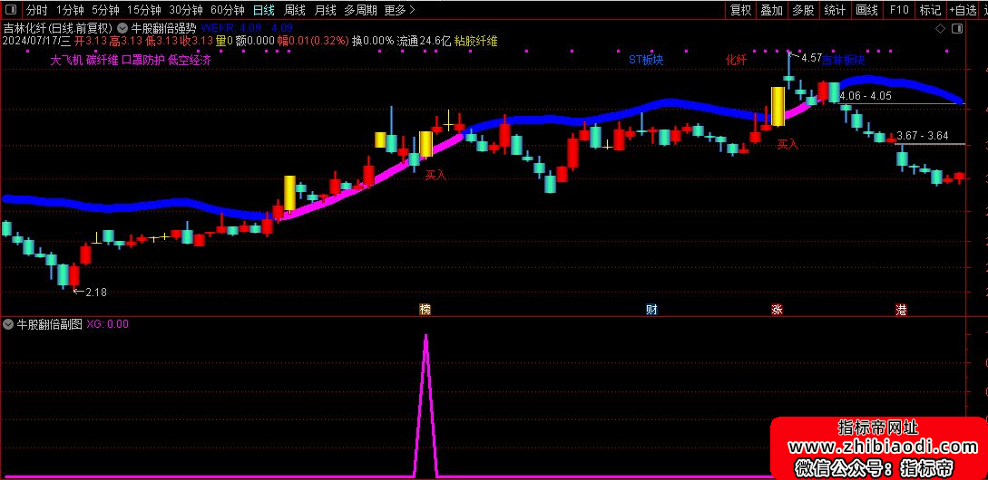Expand sub-chart menu beside 牛股翻倍副图
988x480 pixels.
7,324
